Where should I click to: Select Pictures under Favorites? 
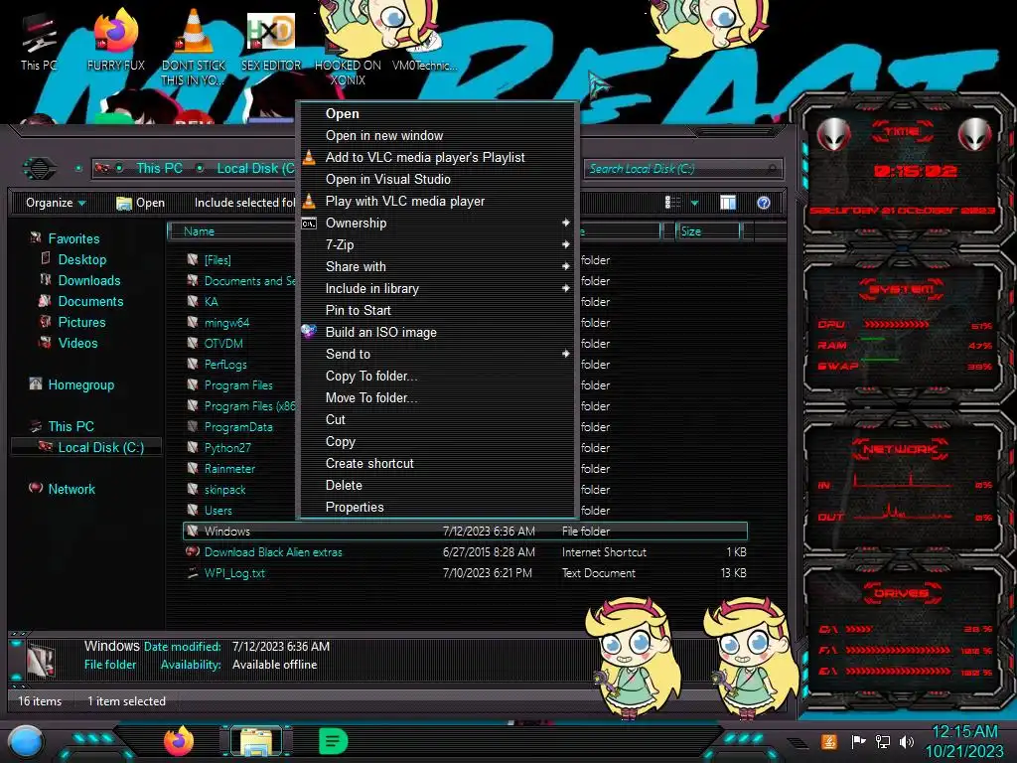(x=81, y=322)
